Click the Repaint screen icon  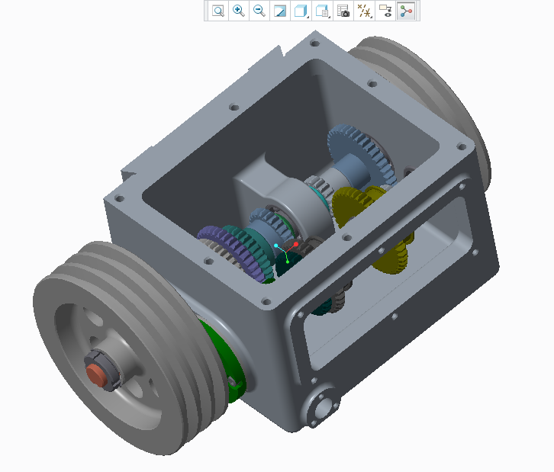280,11
